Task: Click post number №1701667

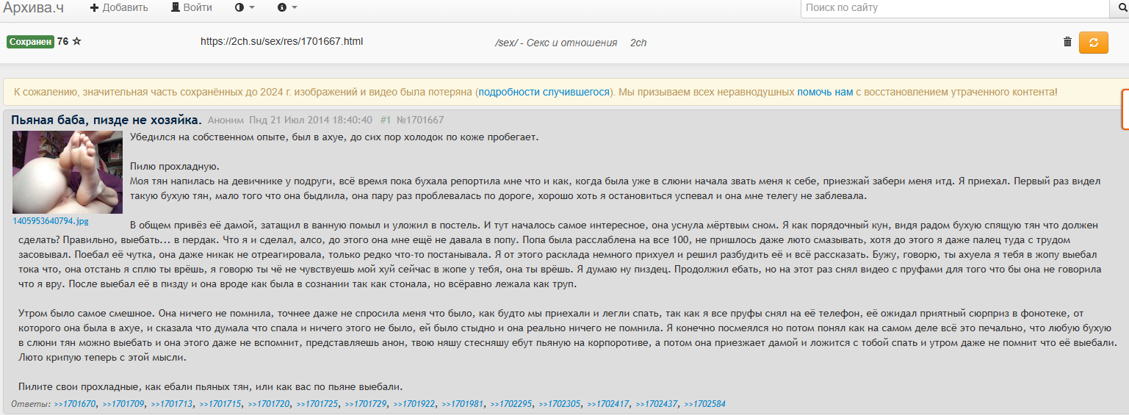Action: pos(420,120)
